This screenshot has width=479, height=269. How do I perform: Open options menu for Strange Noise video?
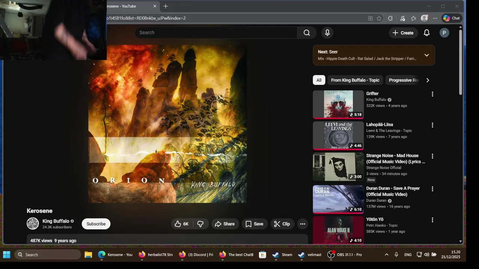tap(432, 156)
